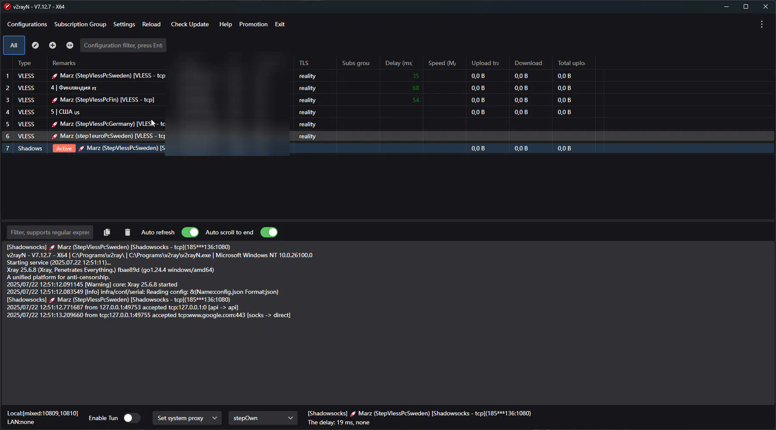Clear the log with the trash icon

[x=128, y=232]
